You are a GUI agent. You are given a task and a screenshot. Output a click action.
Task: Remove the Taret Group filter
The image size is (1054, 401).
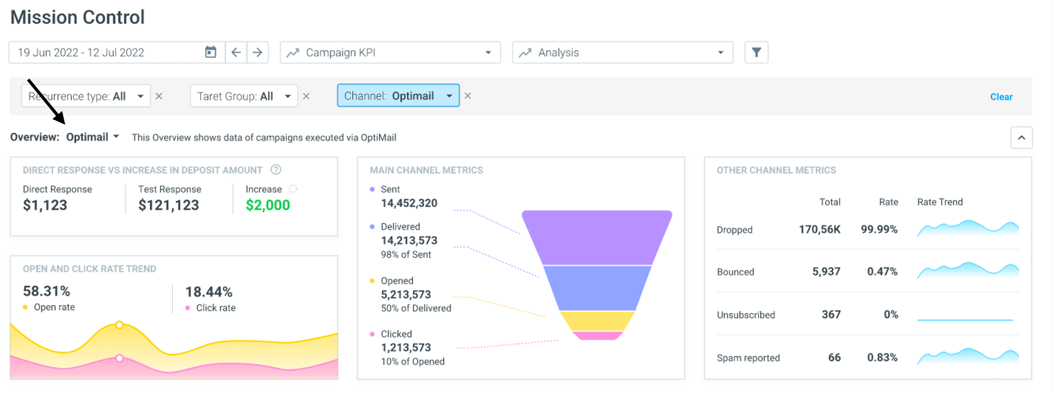306,96
